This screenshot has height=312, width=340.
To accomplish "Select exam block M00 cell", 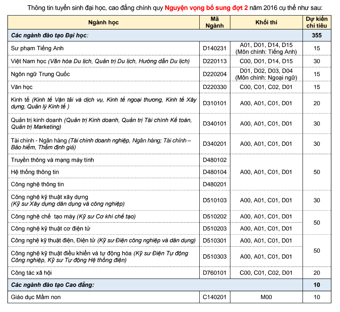I will click(x=266, y=297).
